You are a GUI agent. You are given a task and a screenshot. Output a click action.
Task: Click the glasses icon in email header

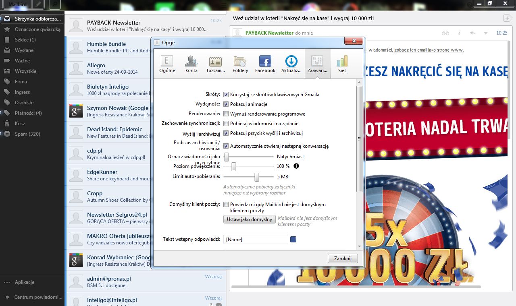[x=445, y=33]
